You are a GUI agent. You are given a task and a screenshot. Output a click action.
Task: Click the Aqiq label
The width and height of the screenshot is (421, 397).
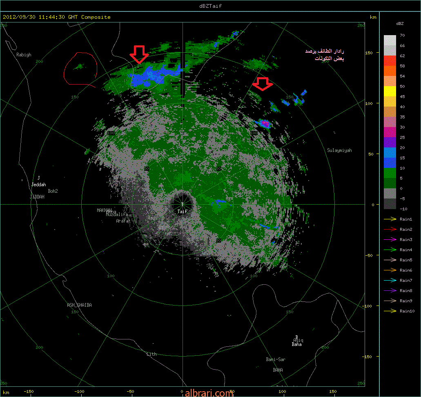(x=298, y=340)
